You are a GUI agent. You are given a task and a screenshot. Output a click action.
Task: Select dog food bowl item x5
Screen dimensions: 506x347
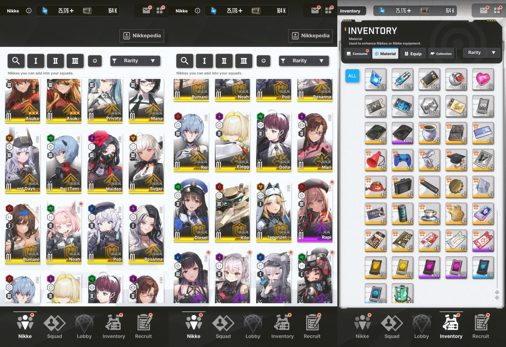(x=375, y=187)
